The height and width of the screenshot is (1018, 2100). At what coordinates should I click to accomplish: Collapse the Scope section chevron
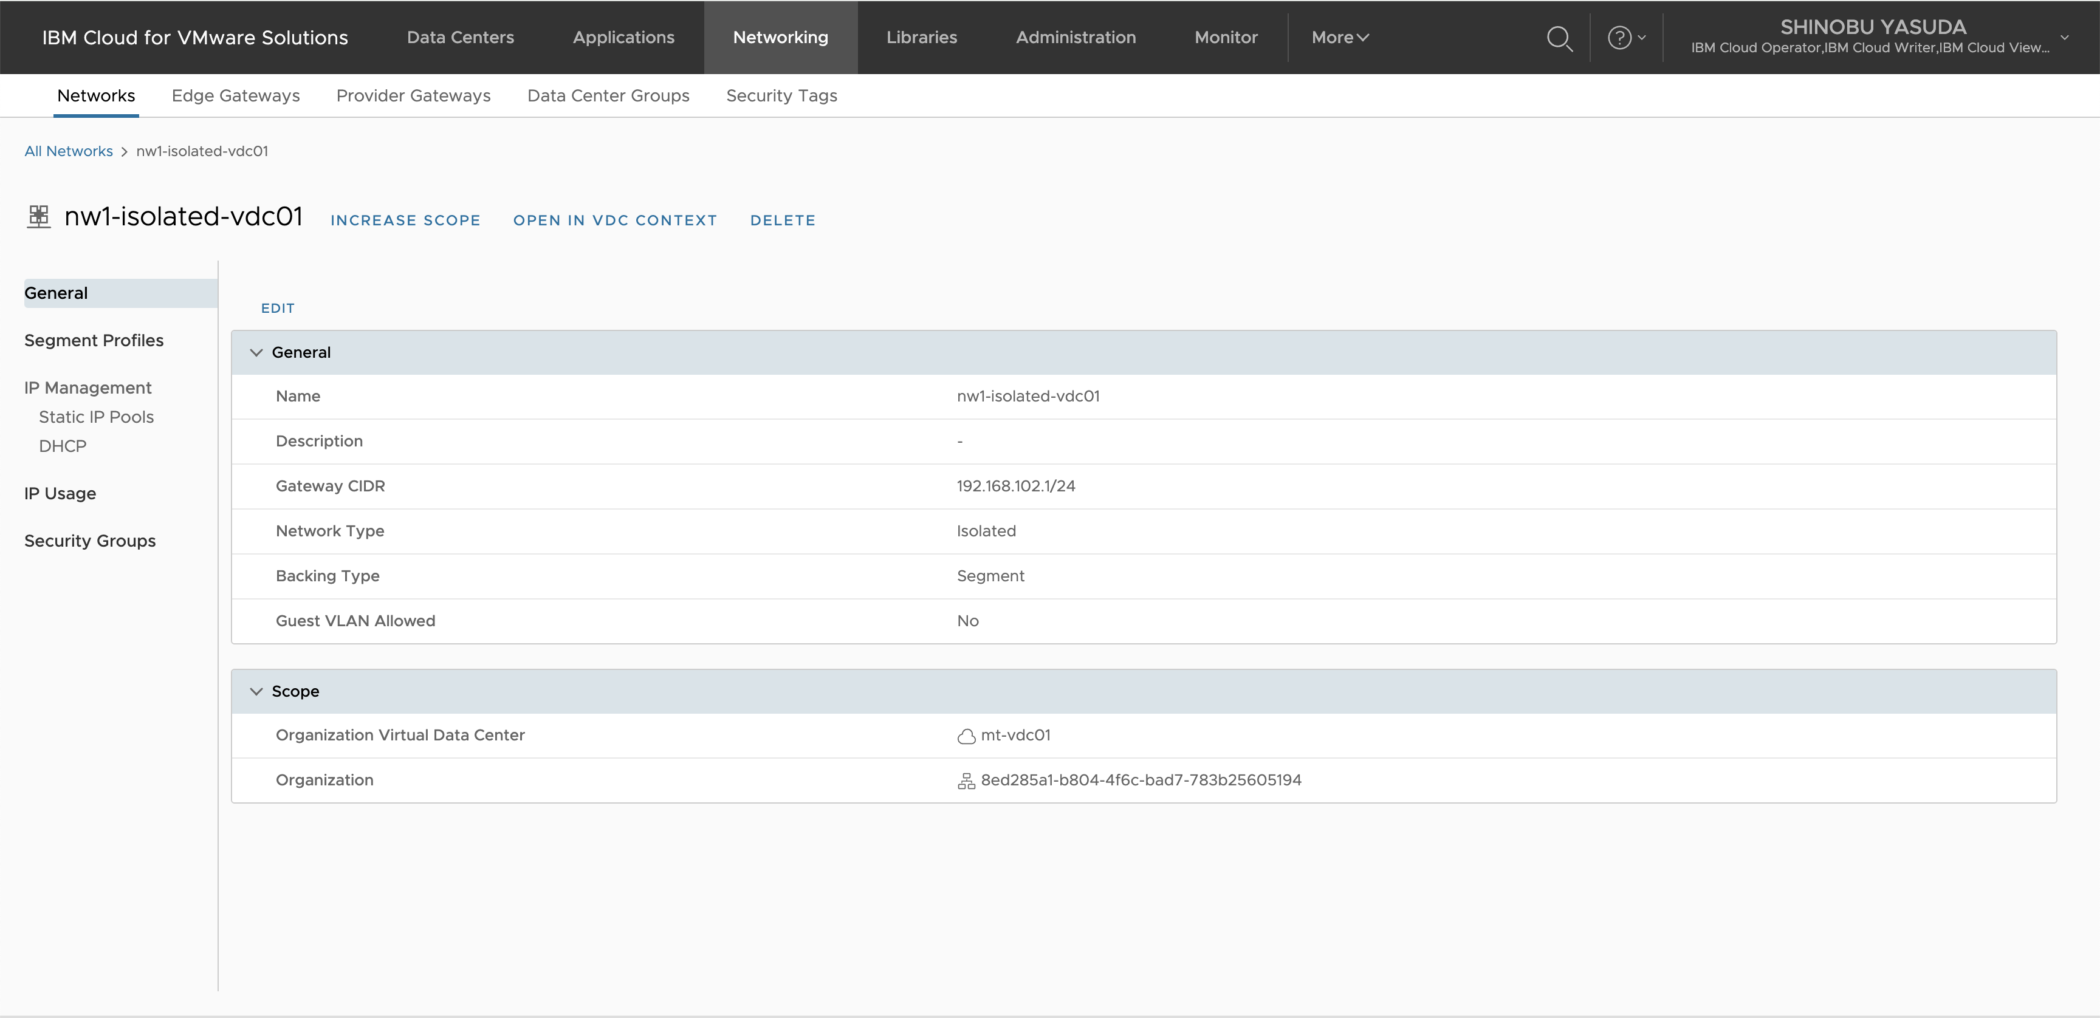256,691
